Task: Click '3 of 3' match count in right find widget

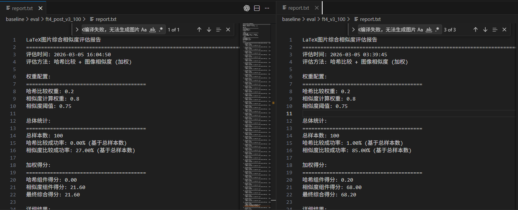Action: click(450, 30)
